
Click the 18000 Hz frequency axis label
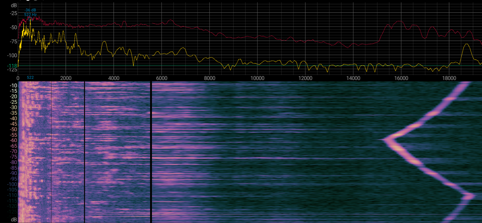click(x=449, y=78)
